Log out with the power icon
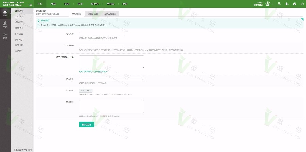This screenshot has width=306, height=152. tap(302, 4)
